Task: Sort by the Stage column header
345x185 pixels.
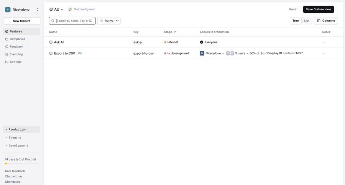Action: pyautogui.click(x=170, y=32)
